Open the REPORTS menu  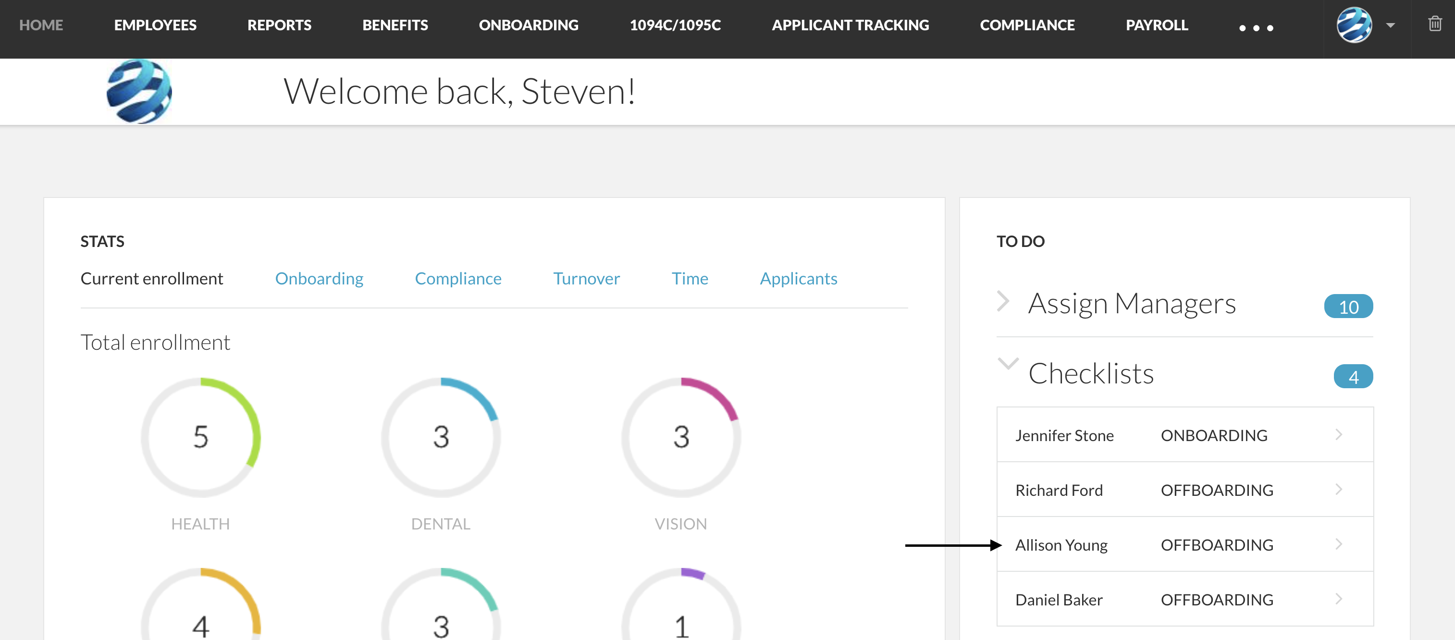click(x=279, y=25)
